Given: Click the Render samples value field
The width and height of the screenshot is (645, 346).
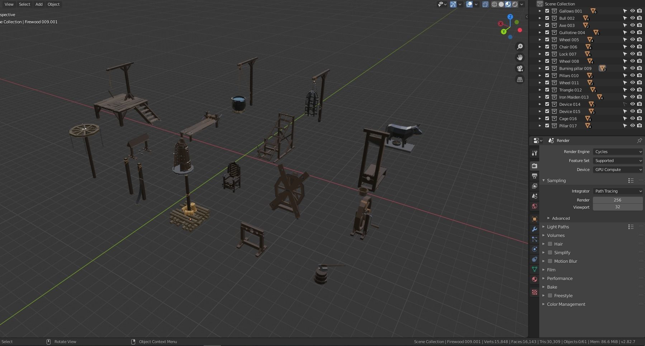Looking at the screenshot, I should coord(618,200).
